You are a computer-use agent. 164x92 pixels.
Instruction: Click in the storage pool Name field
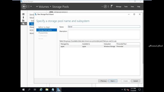tap(104, 27)
